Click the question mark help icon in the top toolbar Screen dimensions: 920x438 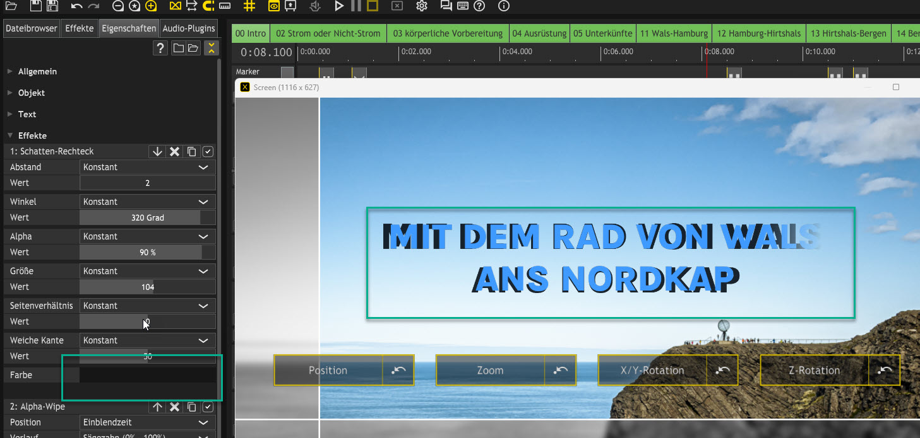pyautogui.click(x=479, y=6)
